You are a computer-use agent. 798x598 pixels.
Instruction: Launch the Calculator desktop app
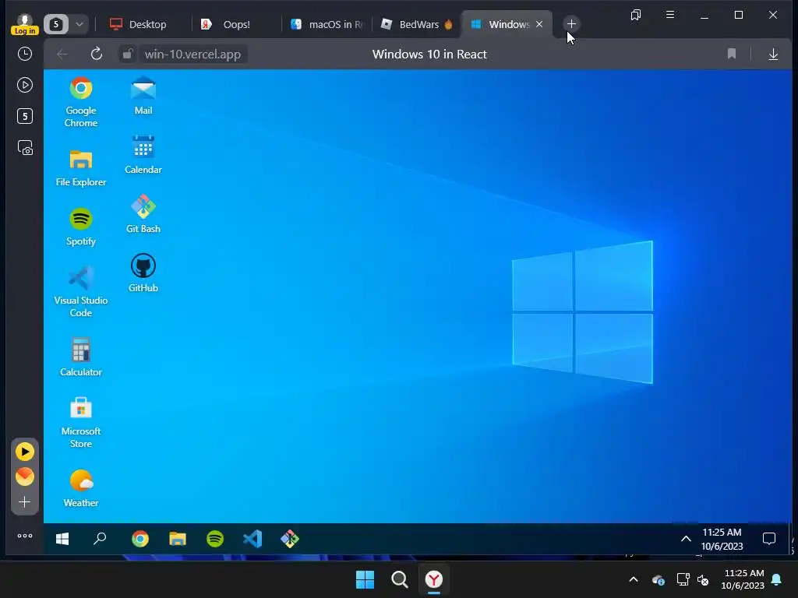[81, 357]
